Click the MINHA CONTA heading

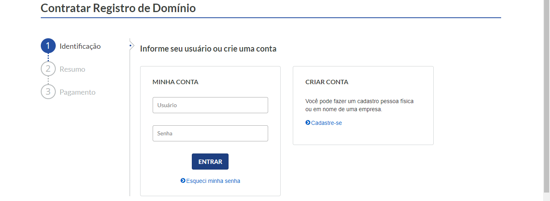pos(175,82)
